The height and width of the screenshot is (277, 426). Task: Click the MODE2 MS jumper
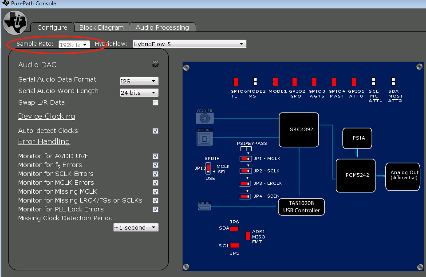coord(255,82)
